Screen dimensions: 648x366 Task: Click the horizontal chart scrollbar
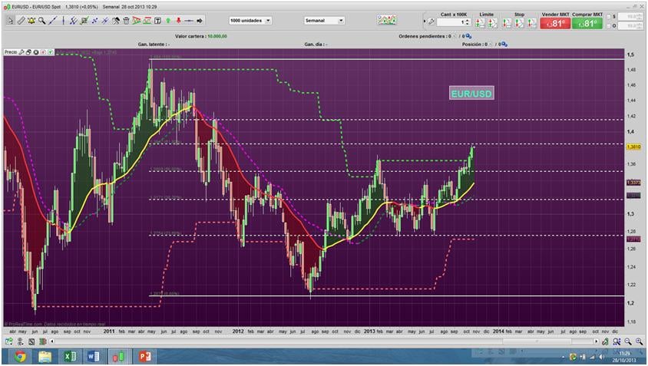[x=322, y=341]
